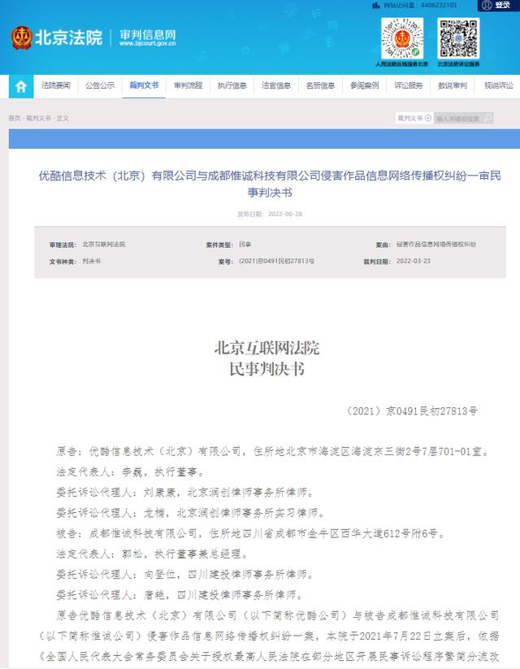Select the 裁判文书 menu tab
Screen dimensions: 520x669
click(x=144, y=85)
